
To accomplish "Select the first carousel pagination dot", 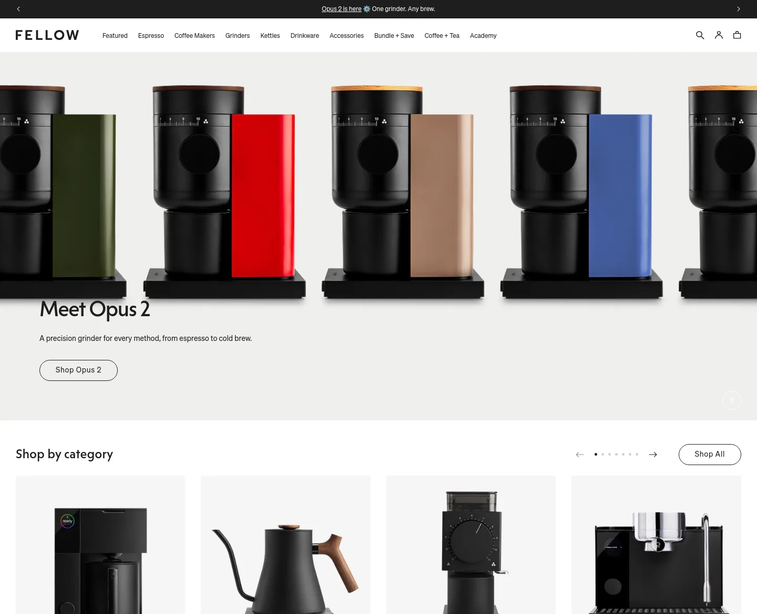I will (596, 454).
